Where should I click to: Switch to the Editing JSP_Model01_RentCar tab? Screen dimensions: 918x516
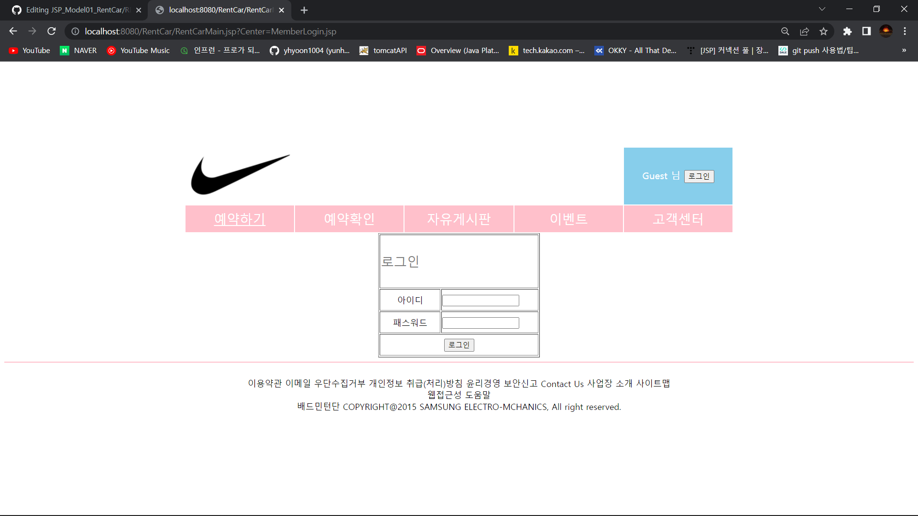tap(72, 10)
